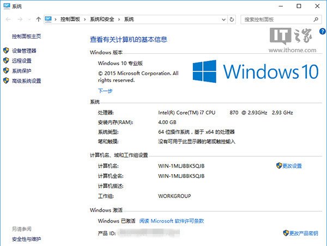The height and width of the screenshot is (246, 327).
Task: Open 高级系统设置 from the sidebar
Action: coord(26,81)
